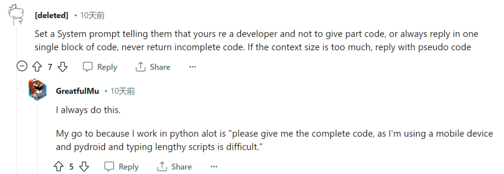
Task: Open timestamp of the deleted user's comment
Action: tap(92, 15)
